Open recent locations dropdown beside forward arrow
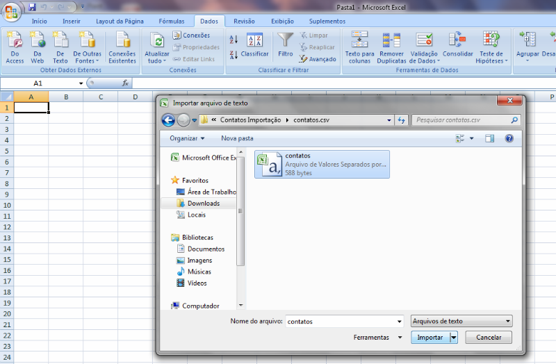 coord(195,120)
